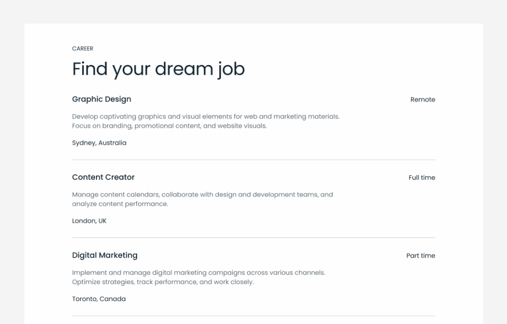Viewport: 507px width, 324px height.
Task: Click the 'Focus on branding' text line
Action: point(169,126)
